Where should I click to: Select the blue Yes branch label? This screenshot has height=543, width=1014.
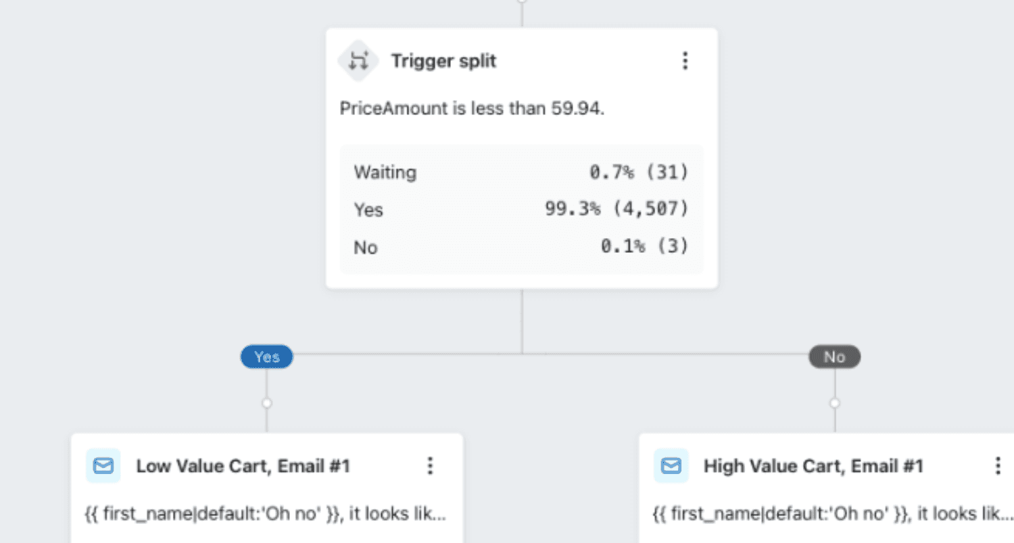coord(266,356)
